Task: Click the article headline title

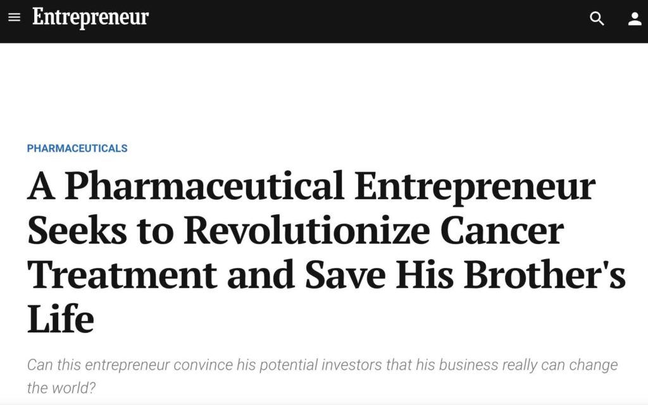Action: point(327,252)
